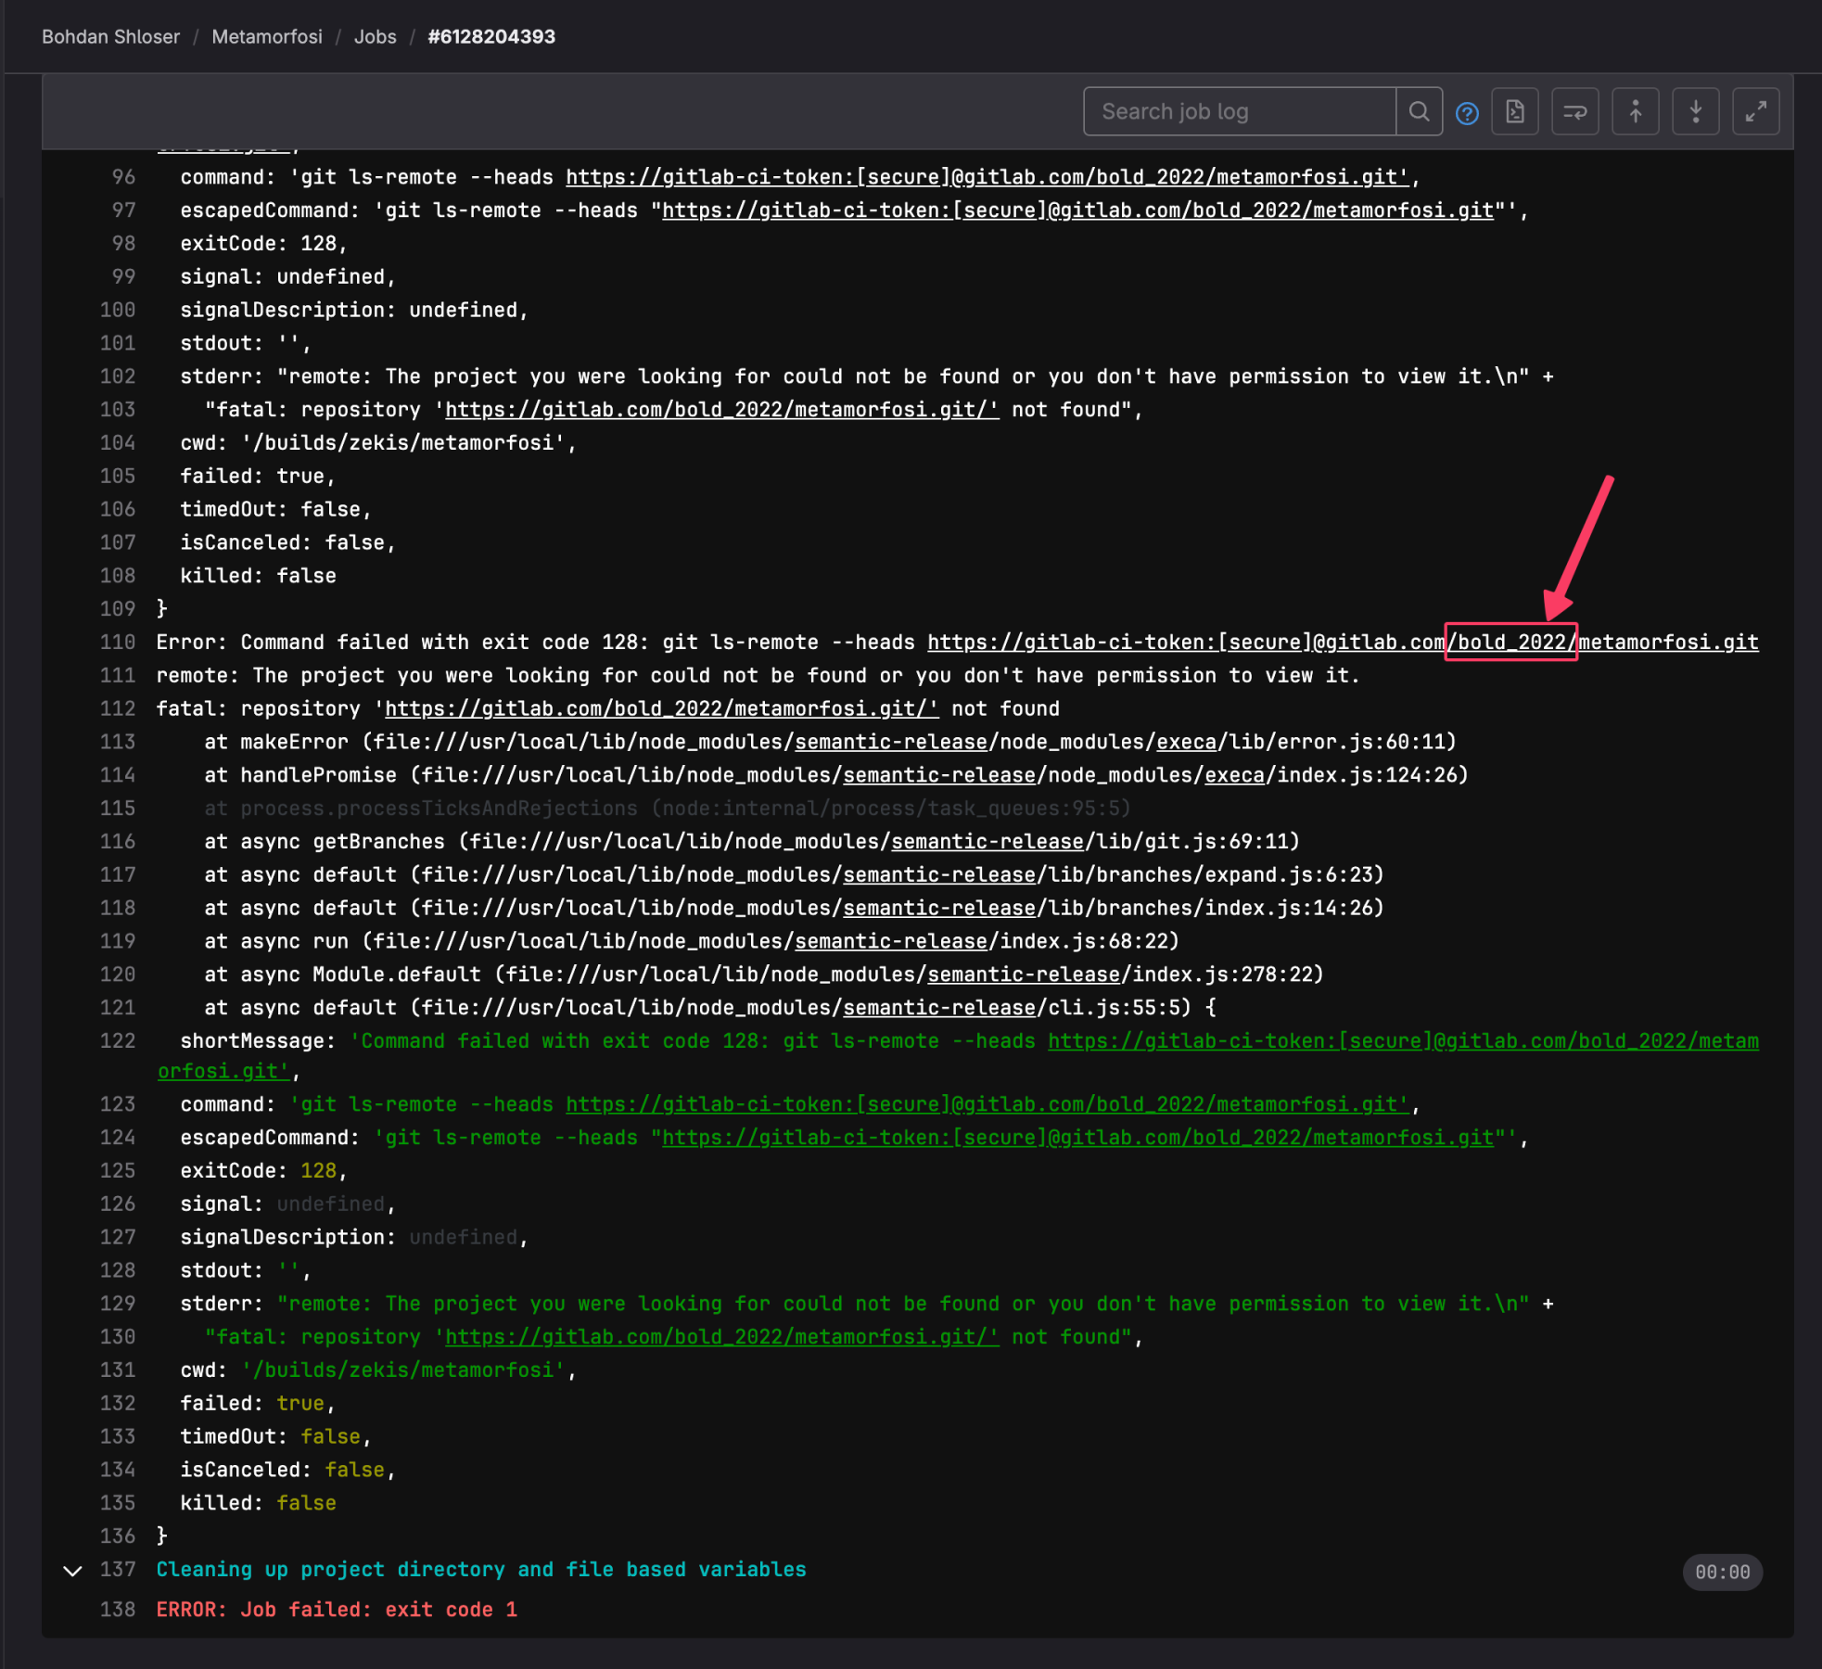Open repository URL on line 112
1822x1669 pixels.
662,709
